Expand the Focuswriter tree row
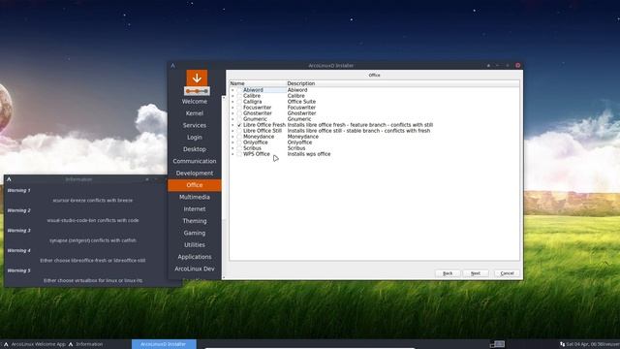This screenshot has height=349, width=620. tap(232, 108)
